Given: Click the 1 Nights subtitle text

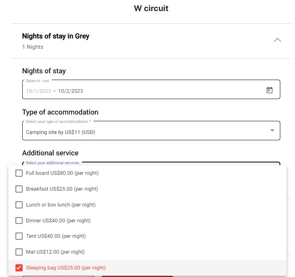Looking at the screenshot, I should (33, 47).
